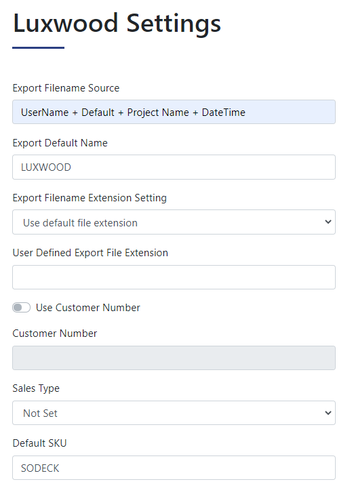Click the Export Filename Source field

click(x=174, y=112)
